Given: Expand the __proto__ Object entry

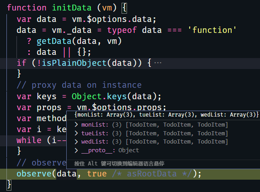Looking at the screenshot, I should click(x=76, y=150).
